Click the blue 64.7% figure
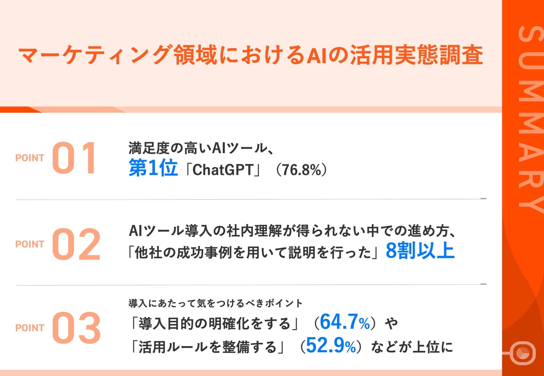Image resolution: width=544 pixels, height=376 pixels. pyautogui.click(x=345, y=322)
